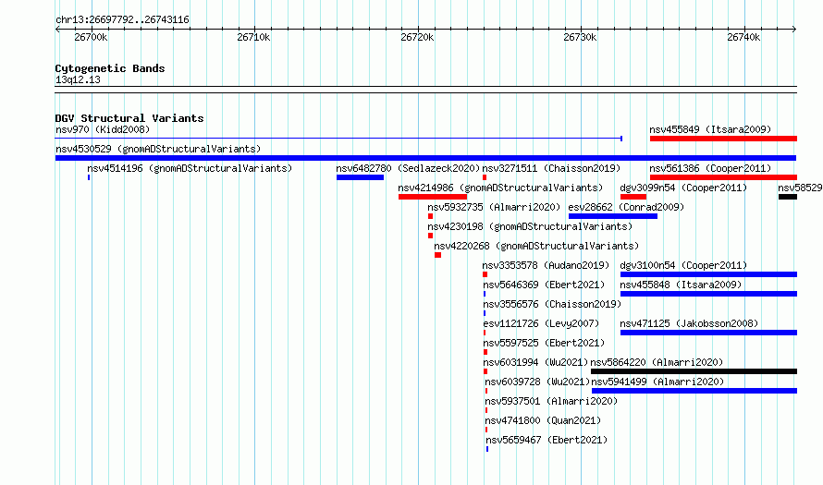This screenshot has width=823, height=485.
Task: Select the blue nsv471125 variant bar
Action: click(x=708, y=333)
